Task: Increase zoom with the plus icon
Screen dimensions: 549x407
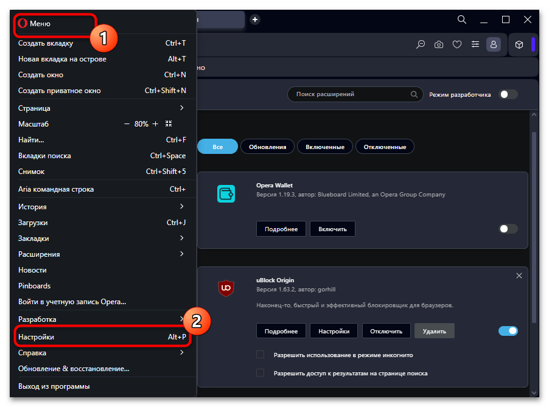Action: tap(155, 124)
